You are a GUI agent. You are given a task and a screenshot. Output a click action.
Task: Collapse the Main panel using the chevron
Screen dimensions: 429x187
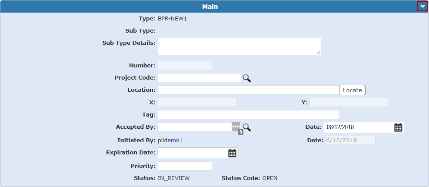pos(422,7)
